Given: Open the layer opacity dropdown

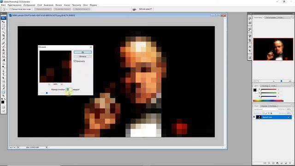Looking at the screenshot, I should tap(292, 109).
